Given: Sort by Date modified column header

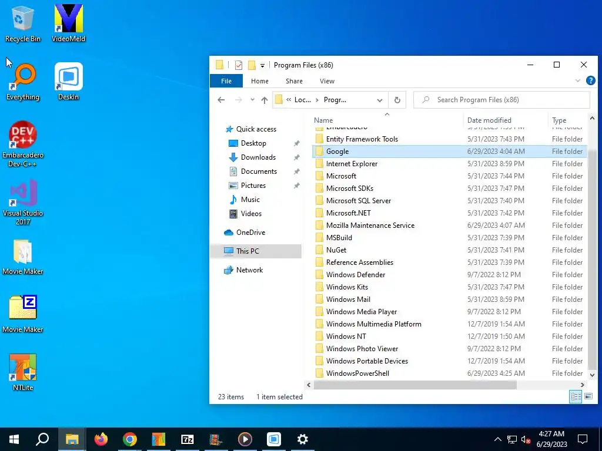Looking at the screenshot, I should tap(505, 120).
